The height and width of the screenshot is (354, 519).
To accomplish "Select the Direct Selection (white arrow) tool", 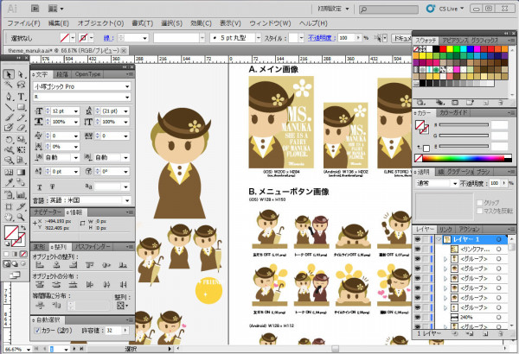I will pyautogui.click(x=21, y=74).
